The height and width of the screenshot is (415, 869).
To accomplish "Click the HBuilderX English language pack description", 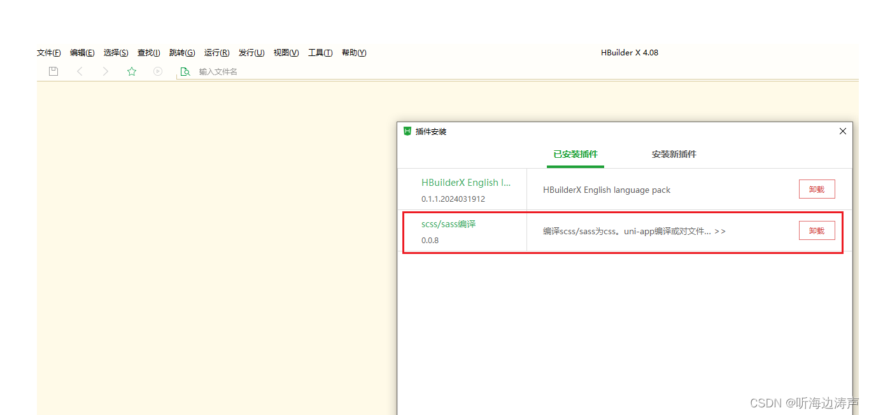I will 607,190.
